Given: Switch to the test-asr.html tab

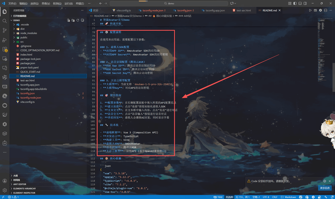Looking at the screenshot, I should [243, 10].
